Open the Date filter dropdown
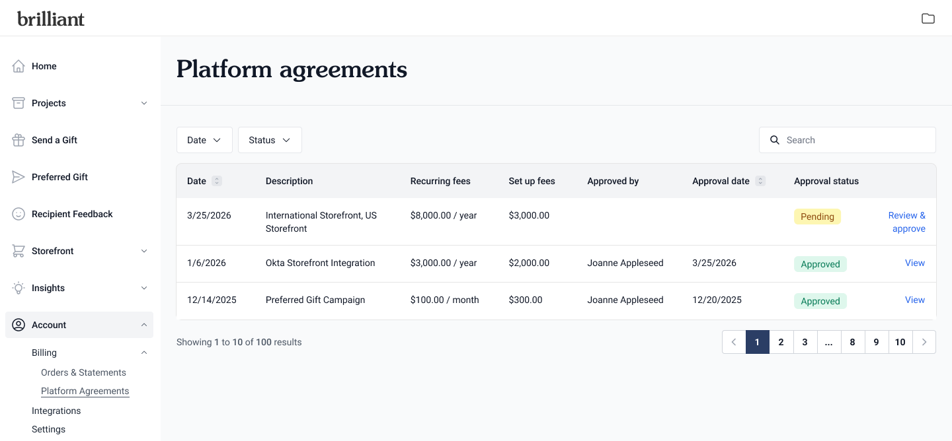This screenshot has width=952, height=441. [204, 140]
